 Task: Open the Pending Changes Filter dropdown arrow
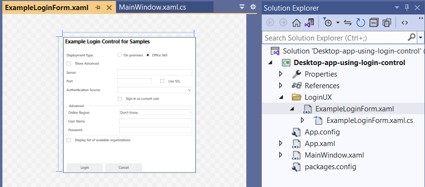click(x=338, y=23)
